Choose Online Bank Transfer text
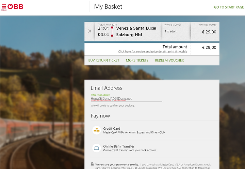This screenshot has height=169, width=245. (119, 146)
